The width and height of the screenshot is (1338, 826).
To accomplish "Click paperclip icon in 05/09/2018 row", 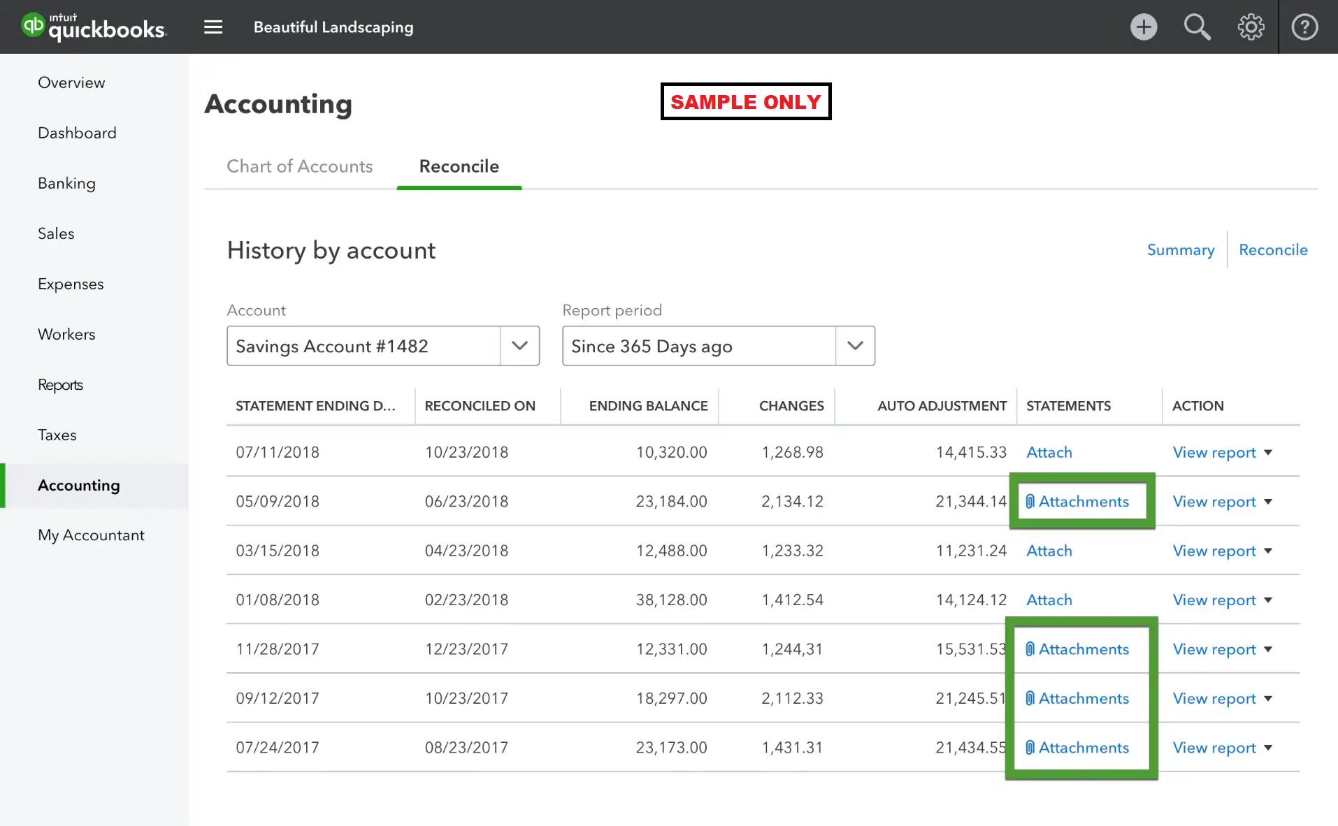I will pos(1030,502).
